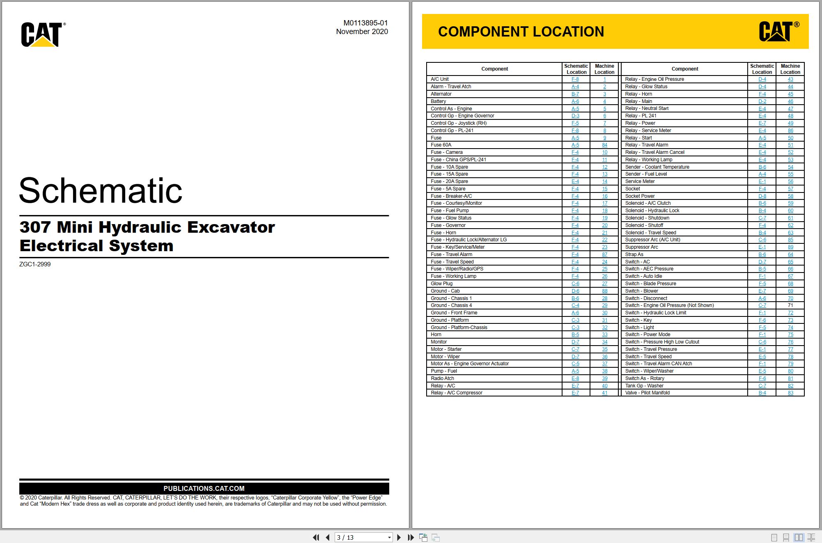Go to the next page

coord(399,537)
